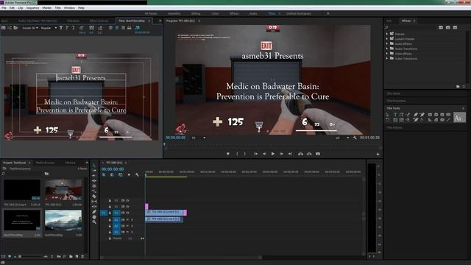Select the Track Select tool in timeline toolbar

coord(94,170)
